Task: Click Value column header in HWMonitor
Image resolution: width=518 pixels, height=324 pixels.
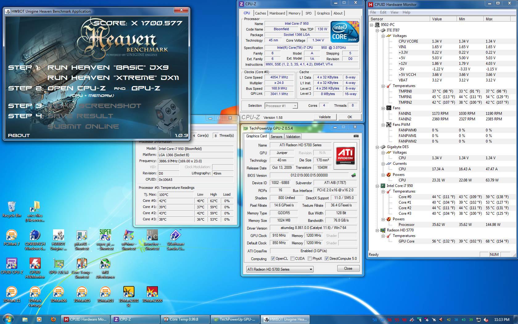Action: 443,19
